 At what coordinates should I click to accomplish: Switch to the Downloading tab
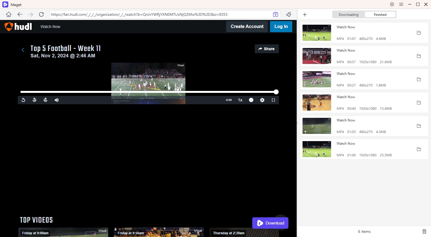point(348,15)
